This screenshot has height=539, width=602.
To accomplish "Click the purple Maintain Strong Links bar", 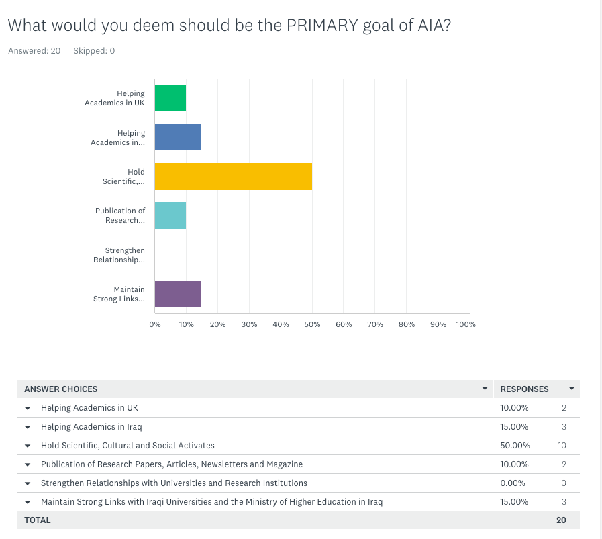I will (178, 294).
